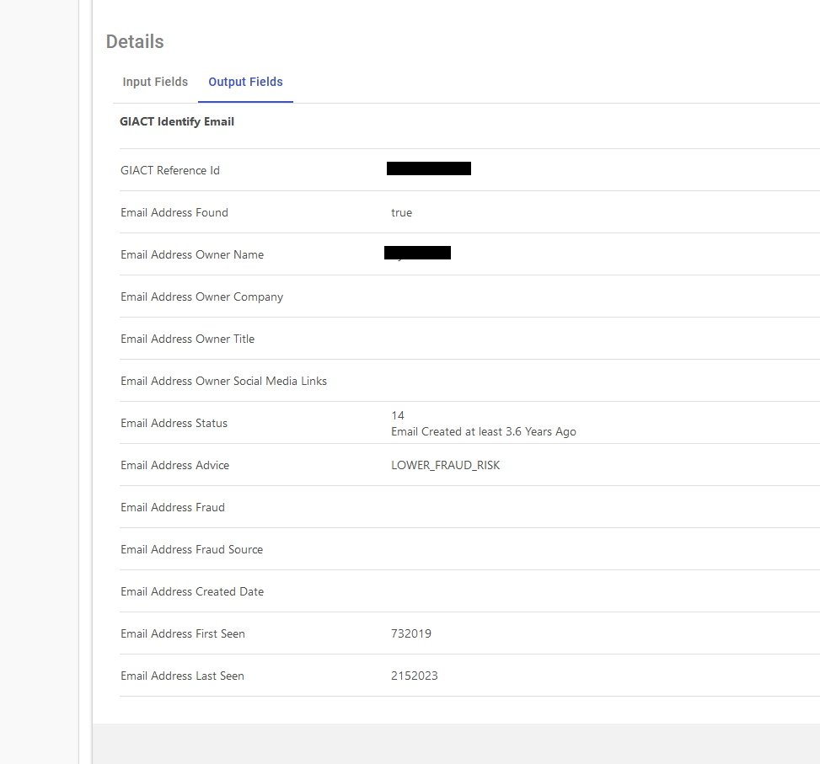
Task: Click the Details heading
Action: [135, 42]
